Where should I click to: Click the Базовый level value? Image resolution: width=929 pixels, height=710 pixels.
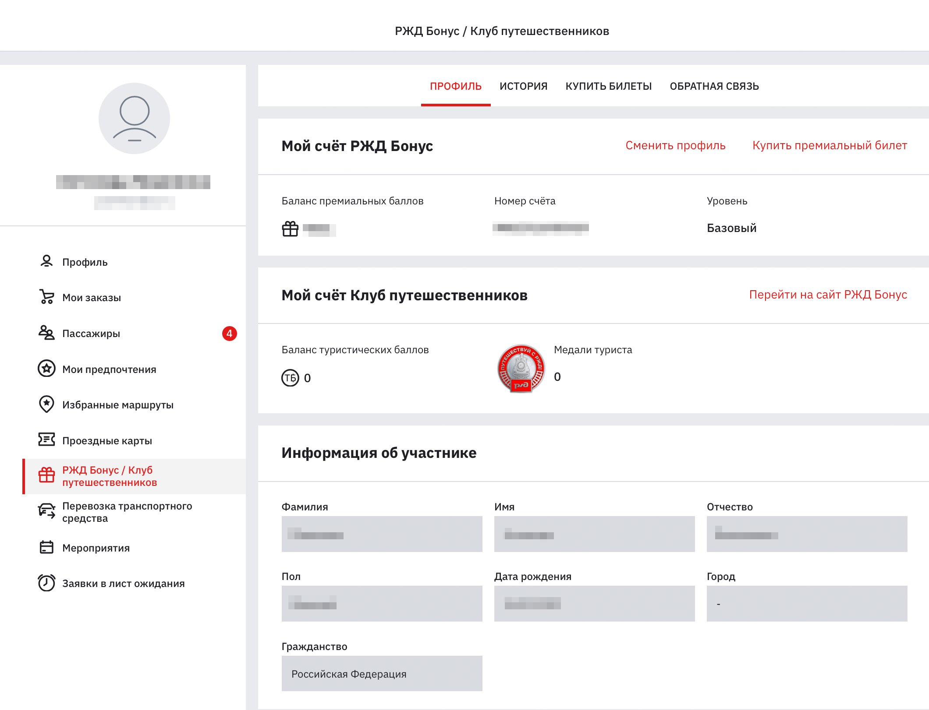click(731, 228)
